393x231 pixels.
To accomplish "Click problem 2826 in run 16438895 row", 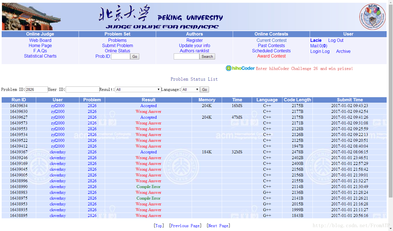I will coord(92,216).
